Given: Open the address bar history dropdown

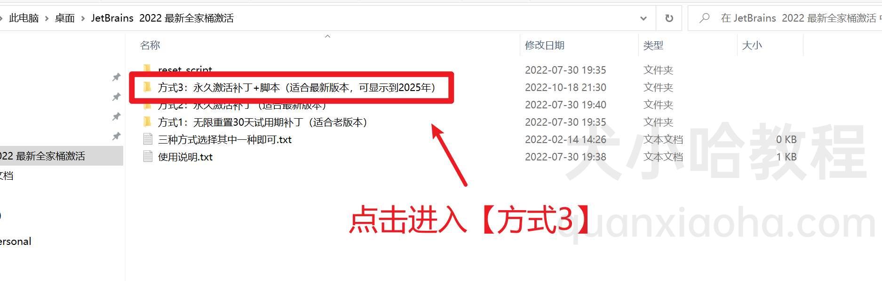Looking at the screenshot, I should coord(644,18).
